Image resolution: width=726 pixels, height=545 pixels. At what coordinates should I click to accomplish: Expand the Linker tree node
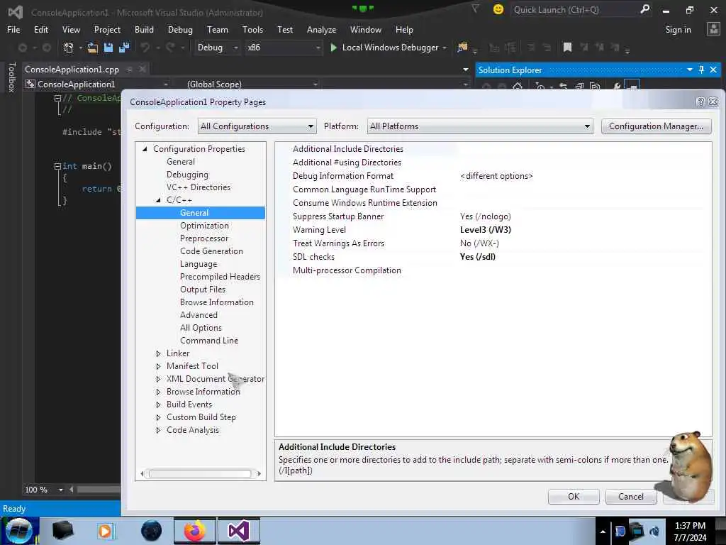(x=158, y=353)
